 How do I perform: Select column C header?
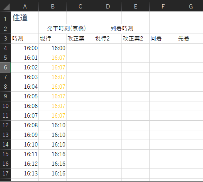point(80,7)
